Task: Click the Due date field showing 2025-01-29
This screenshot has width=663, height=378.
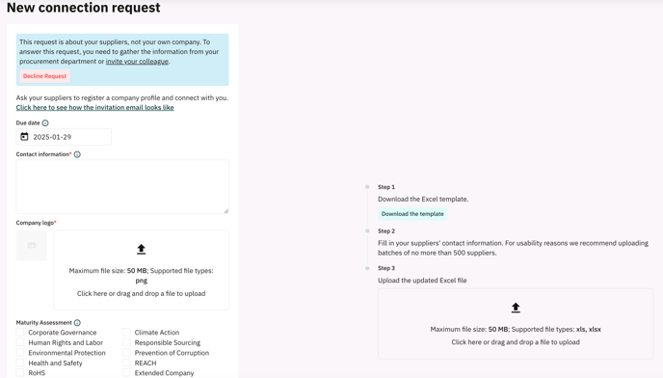Action: pyautogui.click(x=64, y=137)
